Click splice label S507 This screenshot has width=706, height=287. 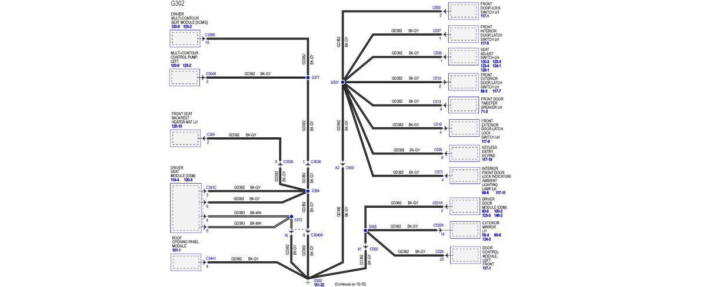click(334, 83)
